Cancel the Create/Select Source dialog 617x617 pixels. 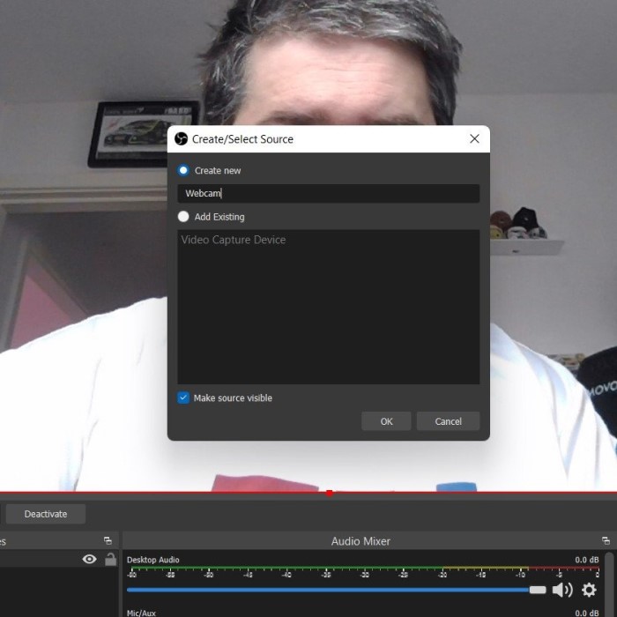pyautogui.click(x=448, y=421)
